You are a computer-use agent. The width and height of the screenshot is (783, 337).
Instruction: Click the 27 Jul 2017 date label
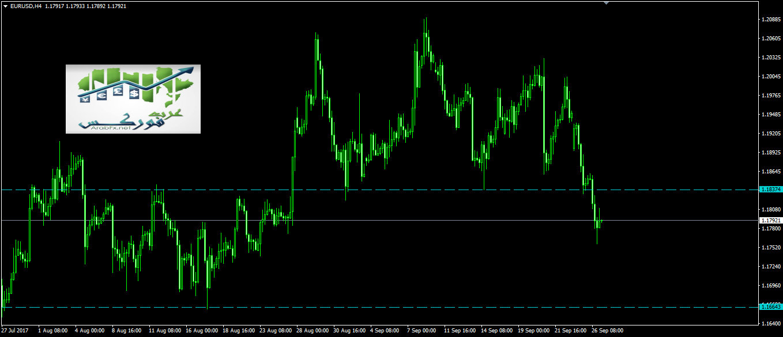(14, 331)
